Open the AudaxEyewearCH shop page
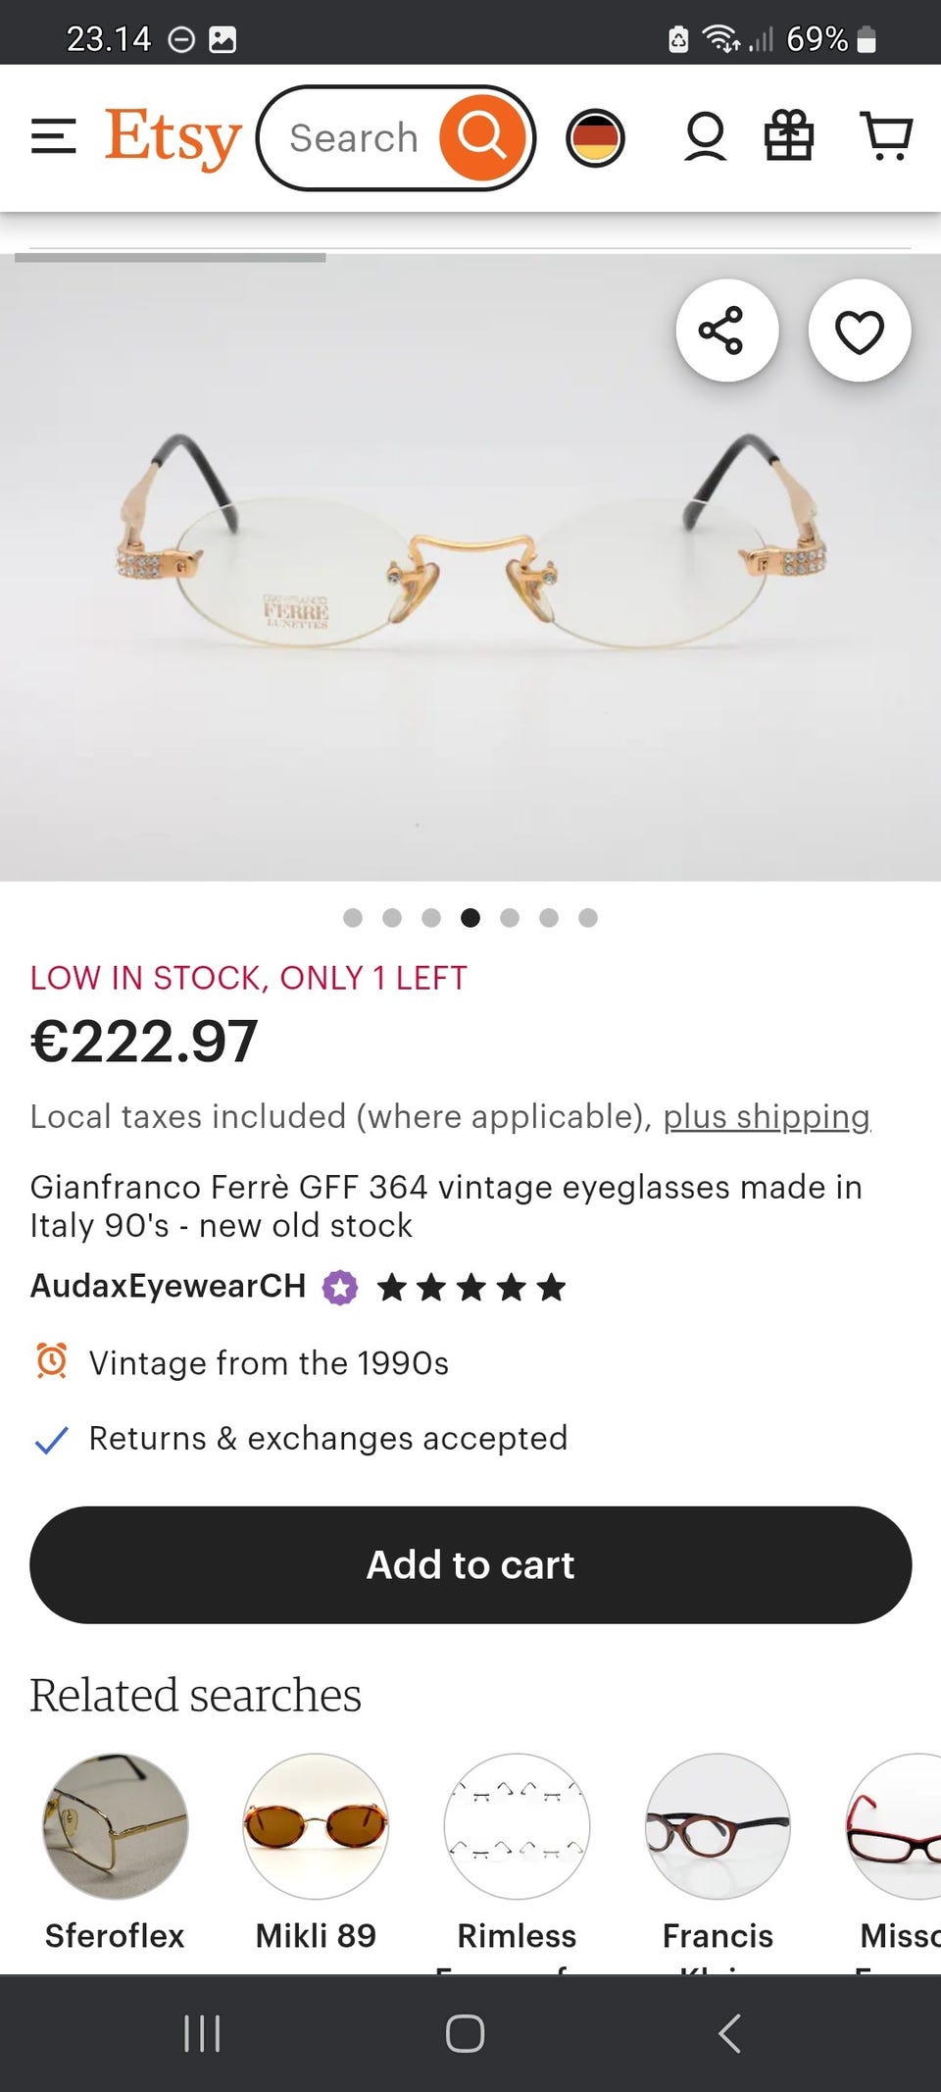The image size is (941, 2092). pyautogui.click(x=169, y=1286)
